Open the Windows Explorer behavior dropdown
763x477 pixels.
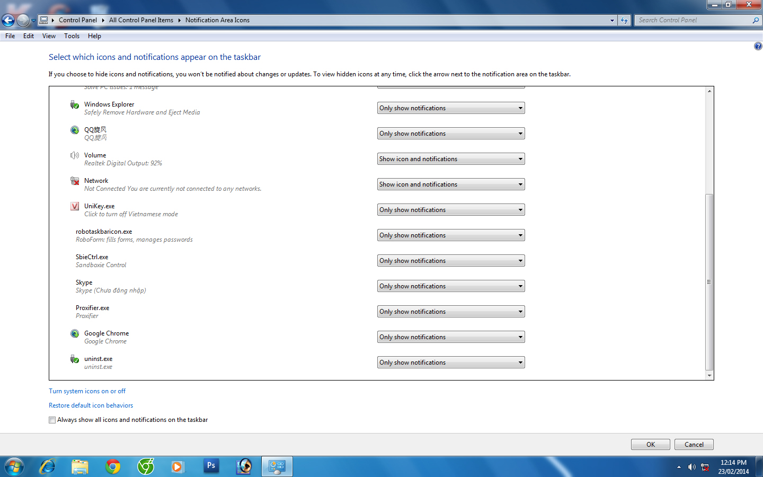tap(451, 108)
